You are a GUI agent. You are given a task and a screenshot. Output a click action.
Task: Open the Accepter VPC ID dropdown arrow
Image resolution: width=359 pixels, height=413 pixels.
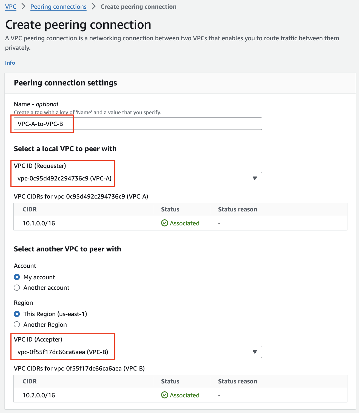(255, 352)
